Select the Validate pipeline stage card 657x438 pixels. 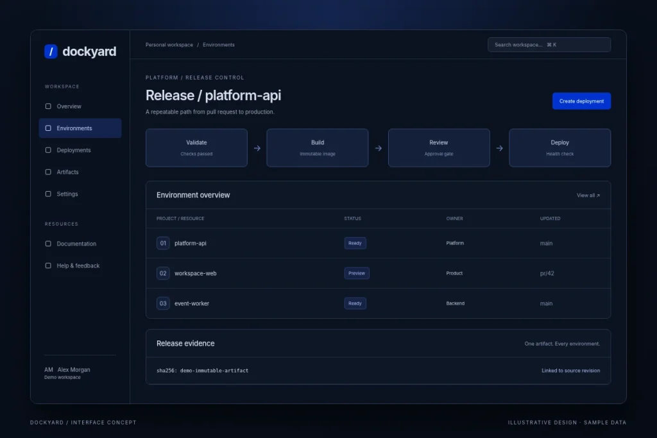tap(196, 147)
